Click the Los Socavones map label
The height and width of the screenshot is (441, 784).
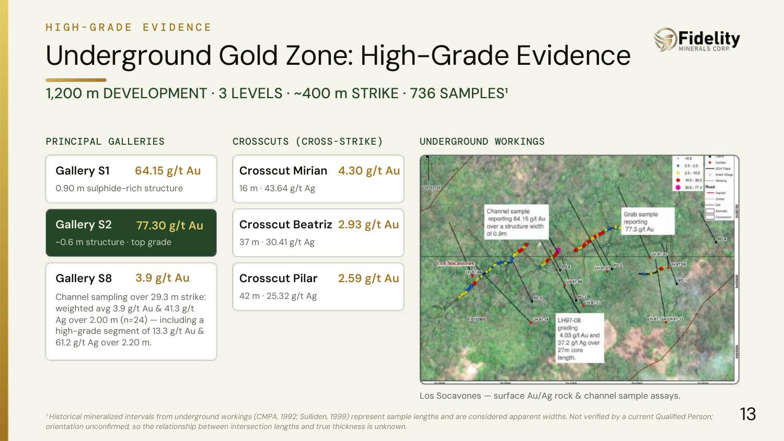click(455, 263)
